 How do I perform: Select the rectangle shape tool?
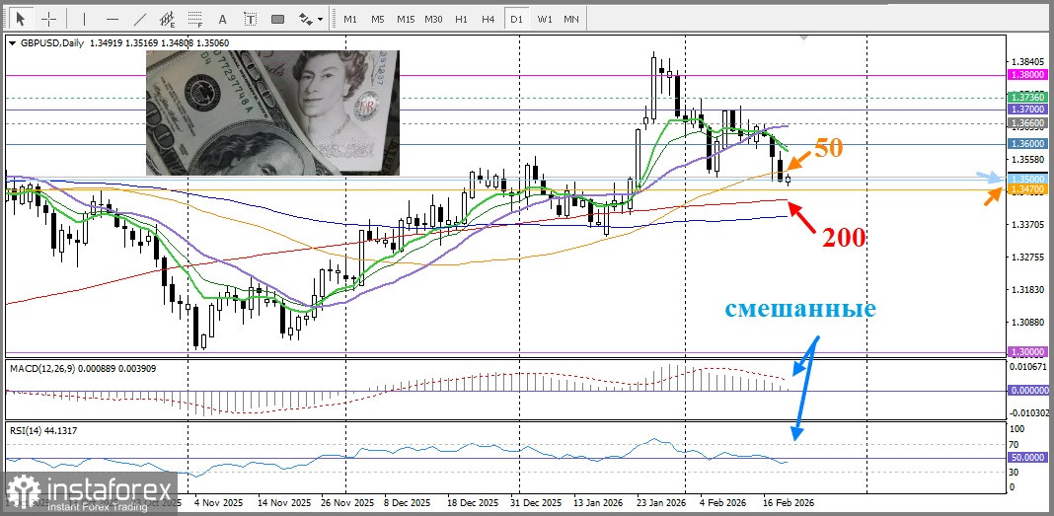click(x=277, y=19)
